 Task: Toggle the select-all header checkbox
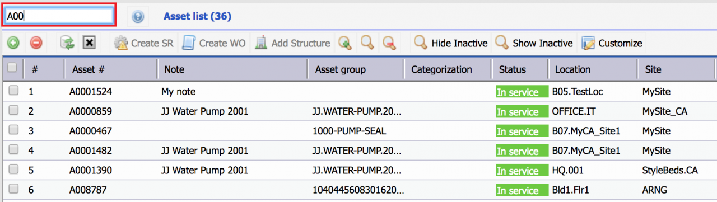tap(12, 68)
